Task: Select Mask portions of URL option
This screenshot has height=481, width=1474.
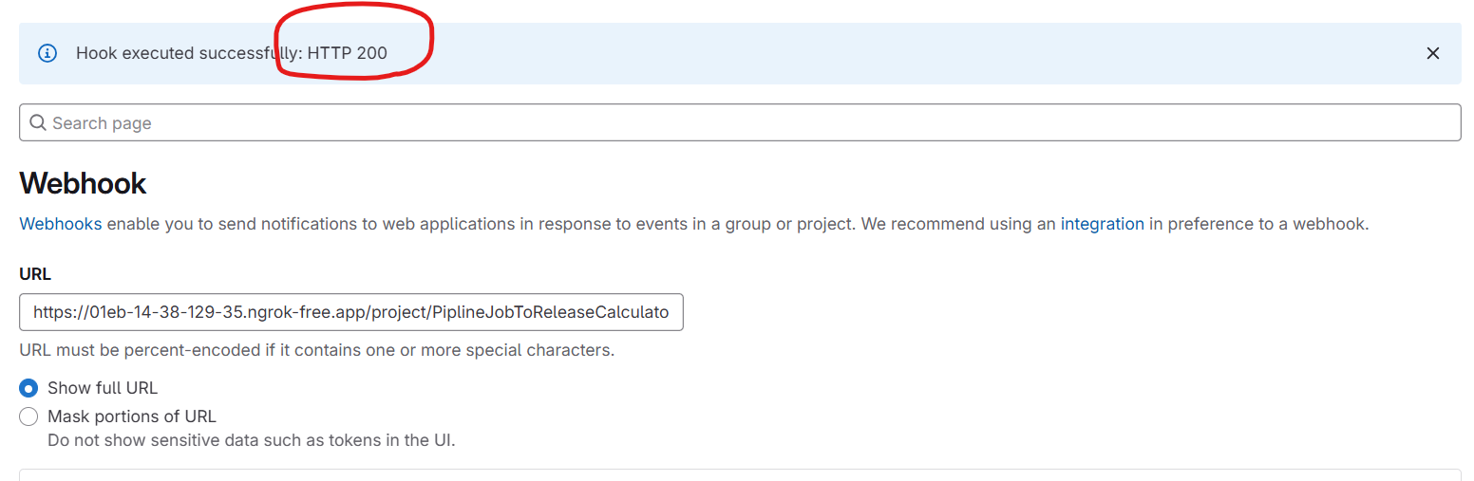Action: pos(28,416)
